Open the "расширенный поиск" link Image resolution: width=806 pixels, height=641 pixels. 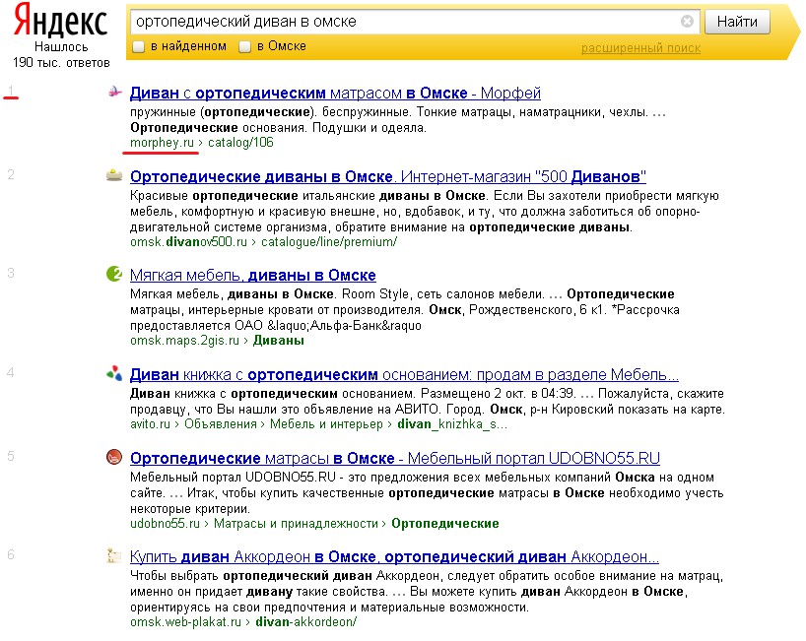pos(640,48)
